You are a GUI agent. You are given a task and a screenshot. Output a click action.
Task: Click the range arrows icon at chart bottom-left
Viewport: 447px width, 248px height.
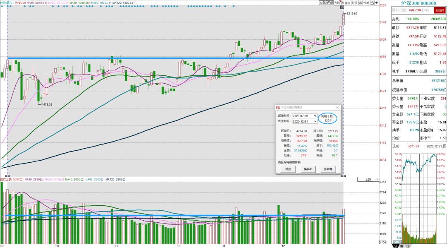click(x=7, y=176)
